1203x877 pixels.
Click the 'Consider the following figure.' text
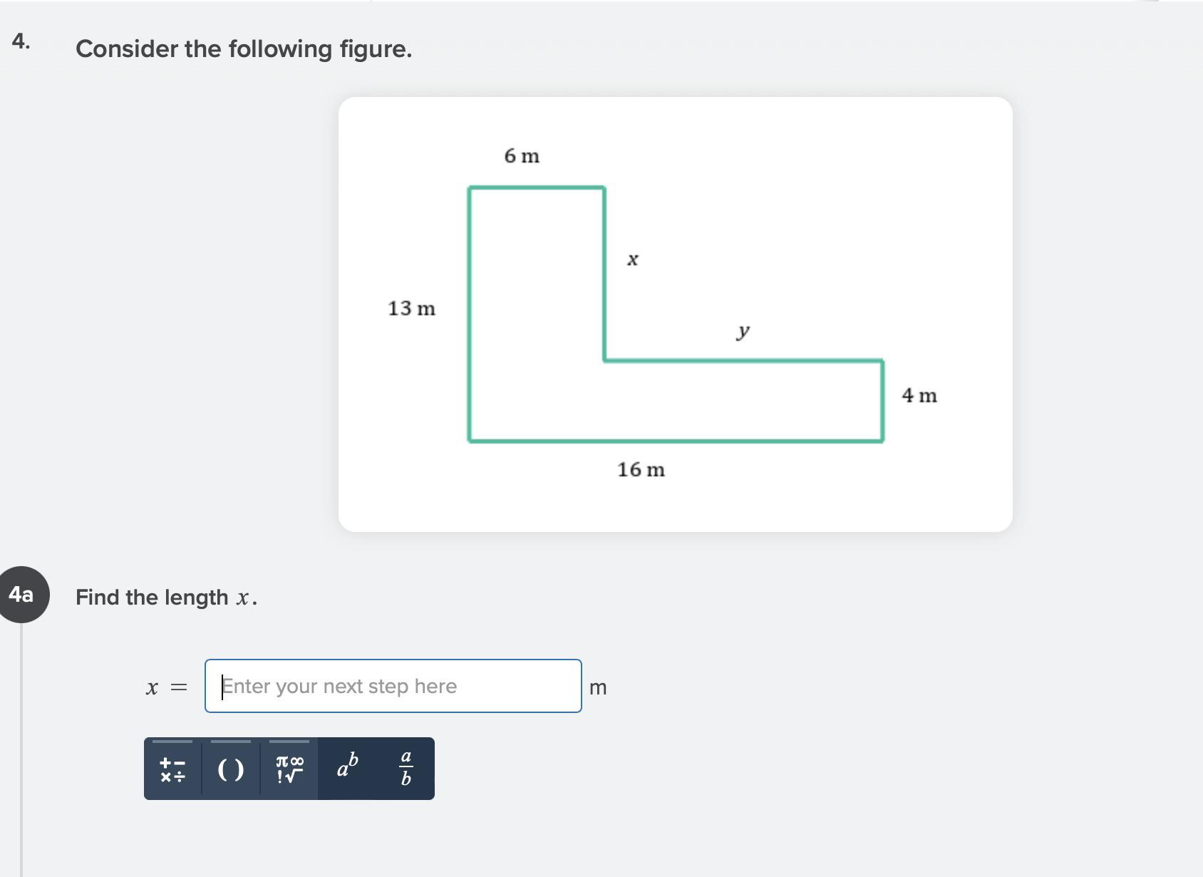click(244, 49)
